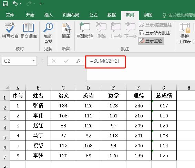The height and width of the screenshot is (168, 195).
Task: Select row 7 header
Action: pyautogui.click(x=5, y=155)
